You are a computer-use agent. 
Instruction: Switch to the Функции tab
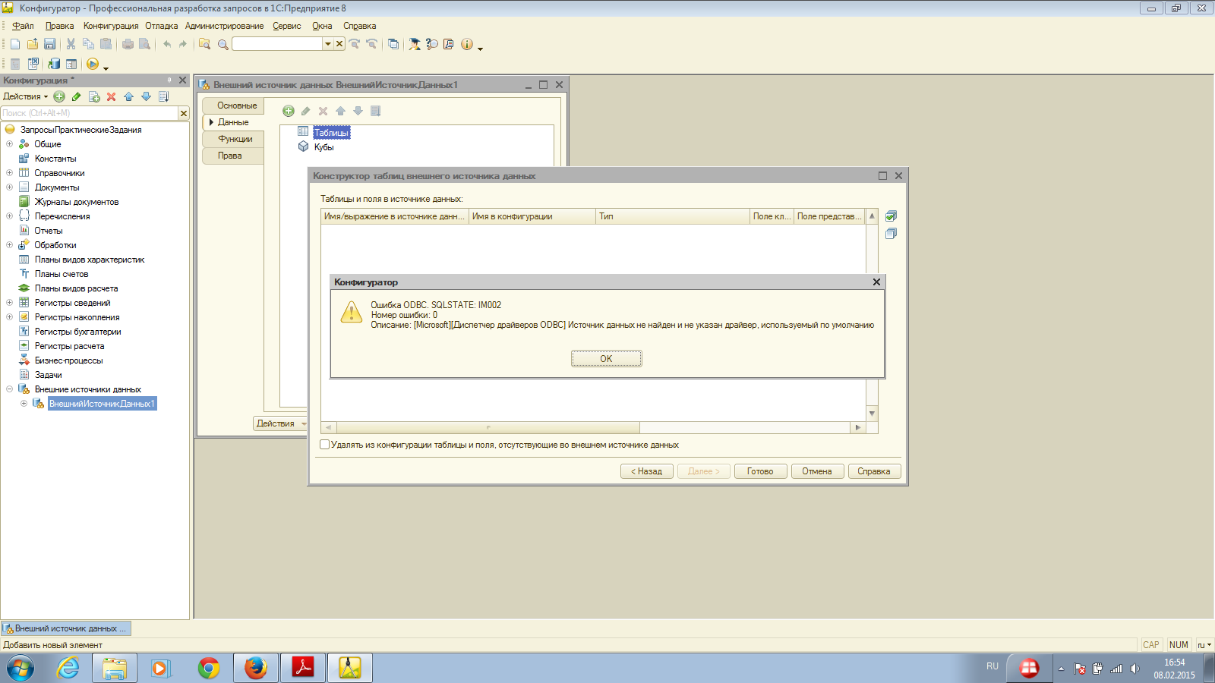[235, 139]
